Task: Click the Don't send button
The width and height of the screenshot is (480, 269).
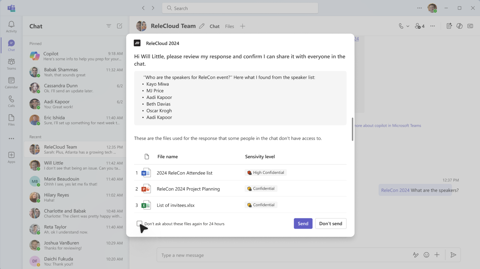Action: click(331, 223)
